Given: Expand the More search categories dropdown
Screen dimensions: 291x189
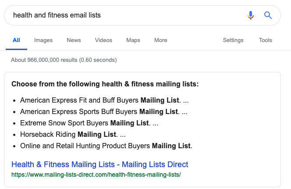Looking at the screenshot, I should tap(161, 40).
